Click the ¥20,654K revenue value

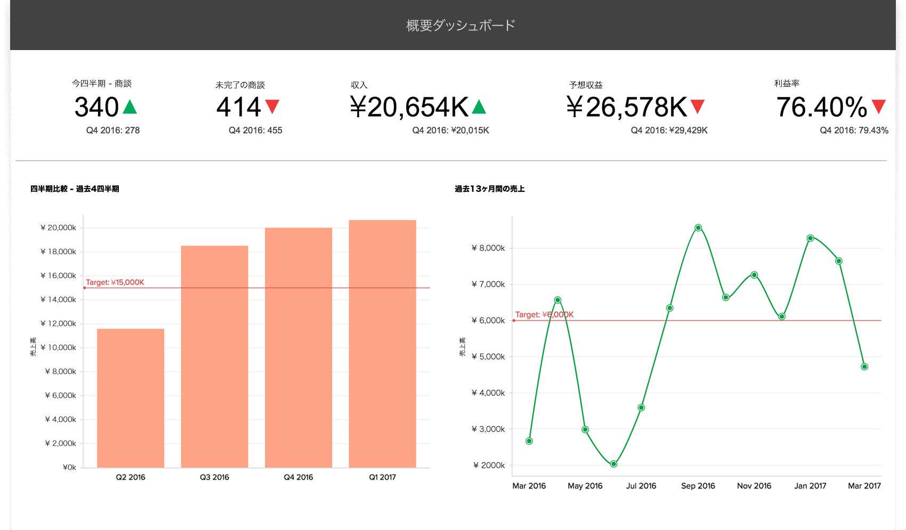tap(409, 107)
